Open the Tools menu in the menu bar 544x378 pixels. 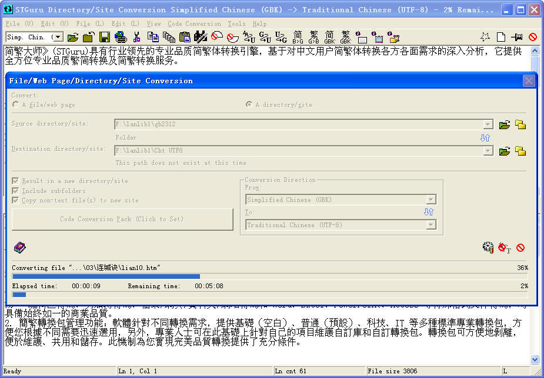pos(236,23)
